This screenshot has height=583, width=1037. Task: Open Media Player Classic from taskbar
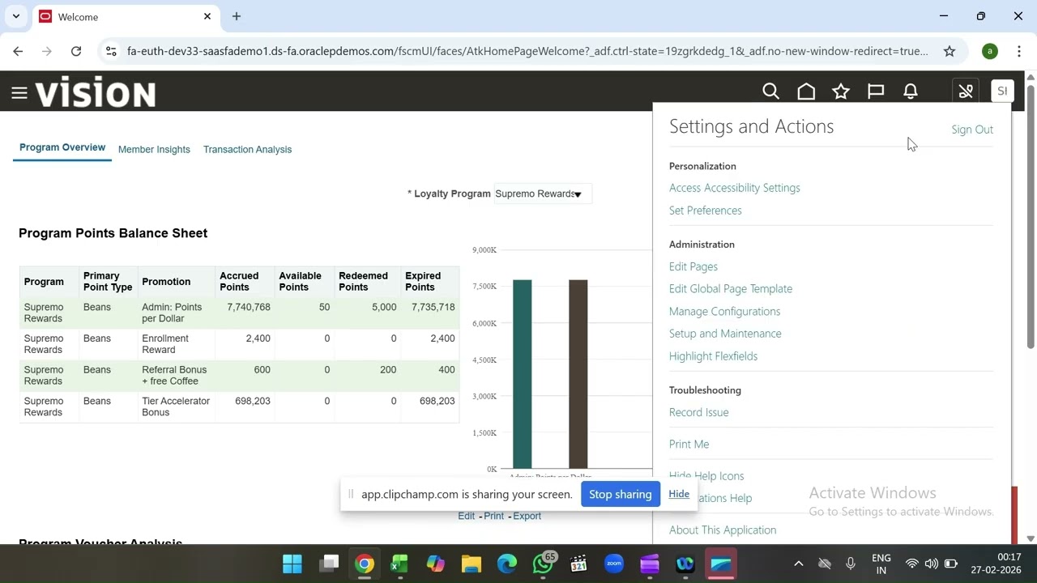[x=578, y=564]
